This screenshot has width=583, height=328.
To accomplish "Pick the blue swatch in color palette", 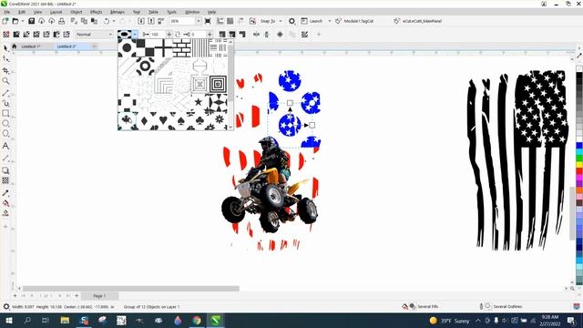I will tap(579, 146).
